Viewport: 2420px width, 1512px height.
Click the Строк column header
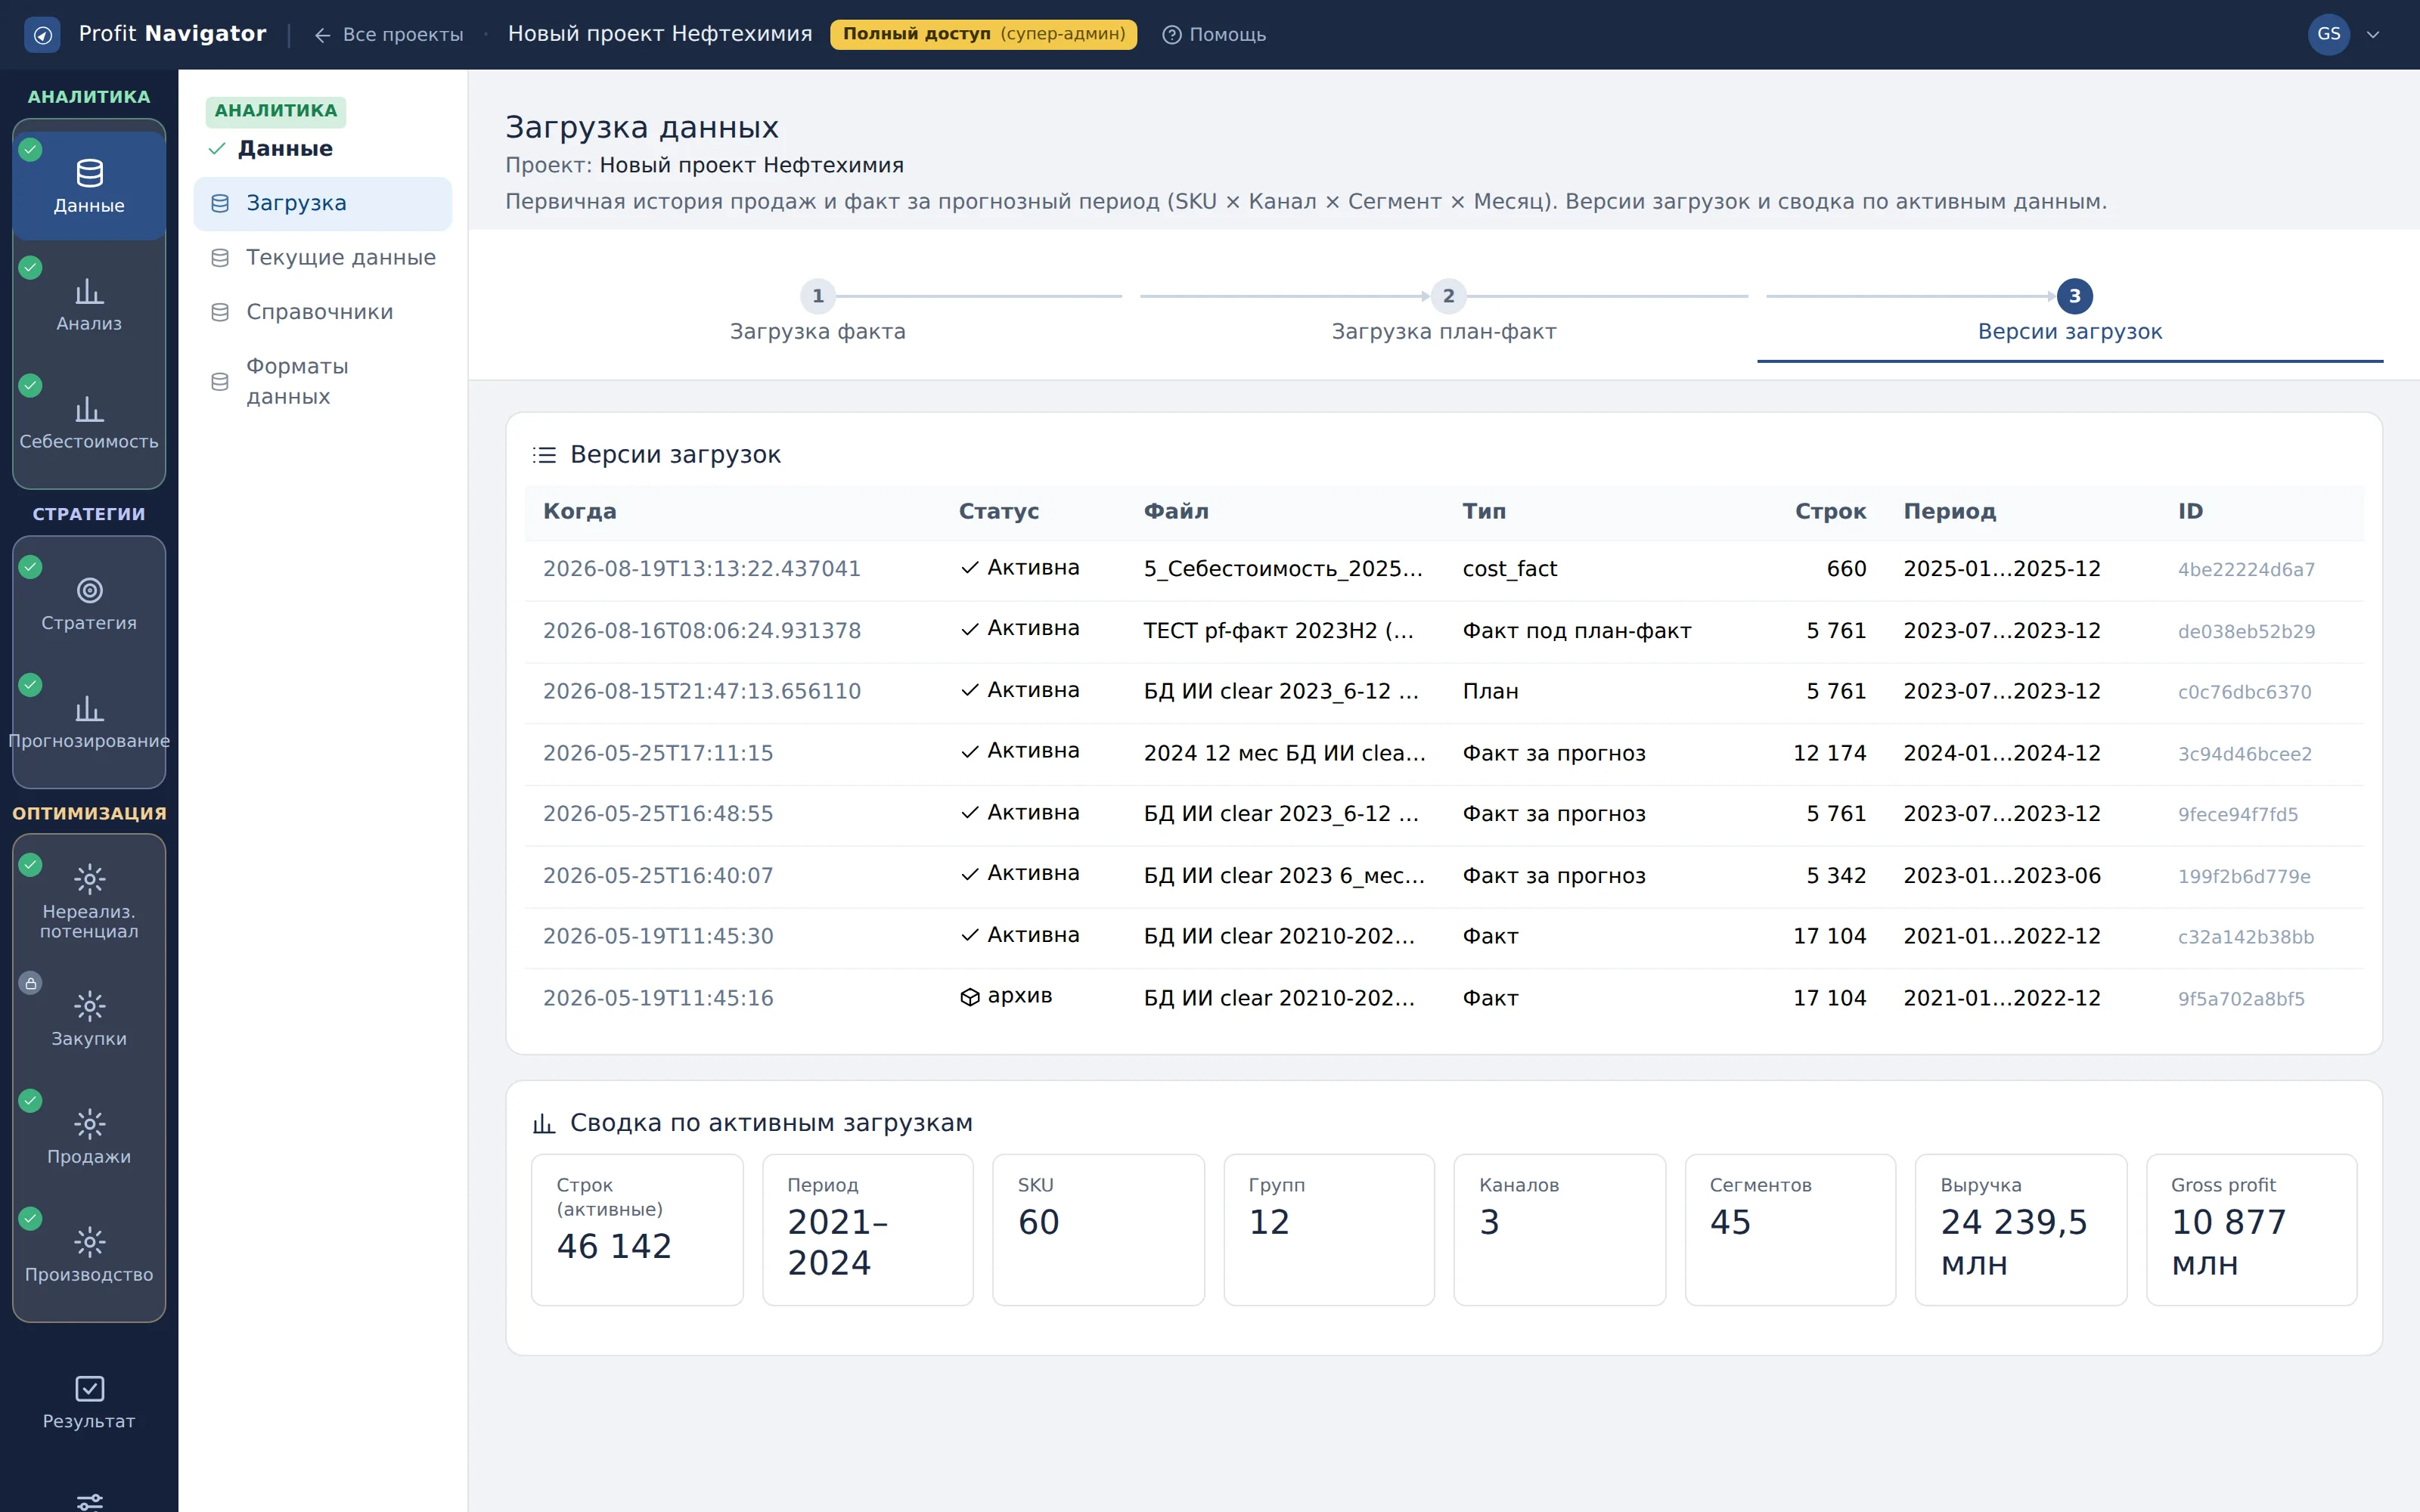point(1830,512)
